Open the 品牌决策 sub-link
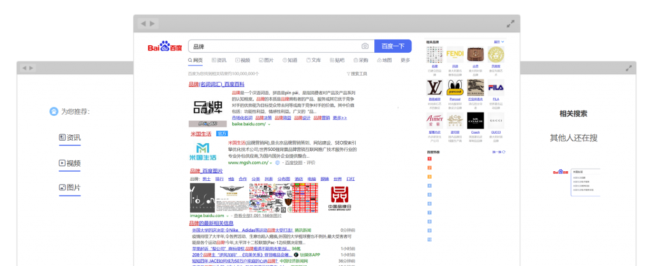653x266 pixels. coord(263,118)
